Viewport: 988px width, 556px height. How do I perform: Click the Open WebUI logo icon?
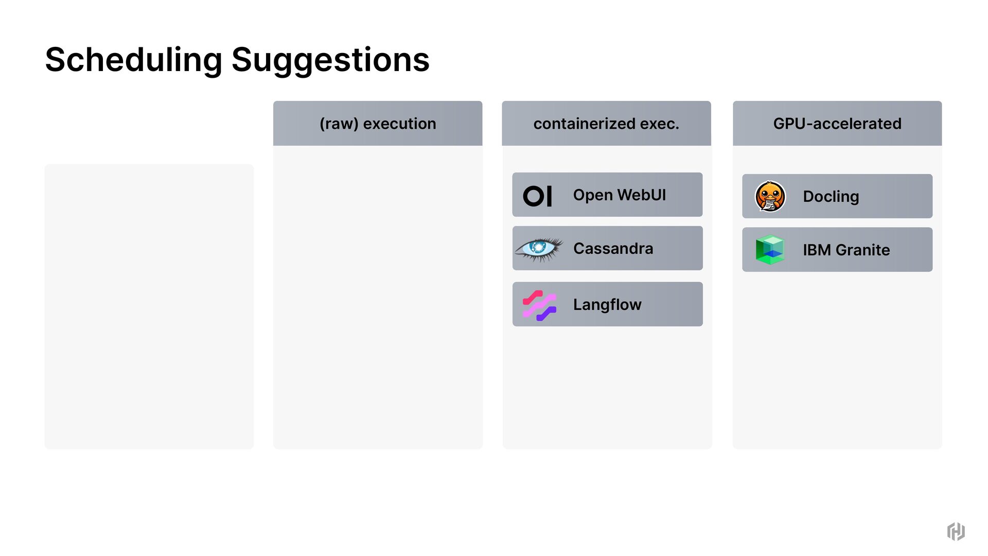tap(537, 196)
